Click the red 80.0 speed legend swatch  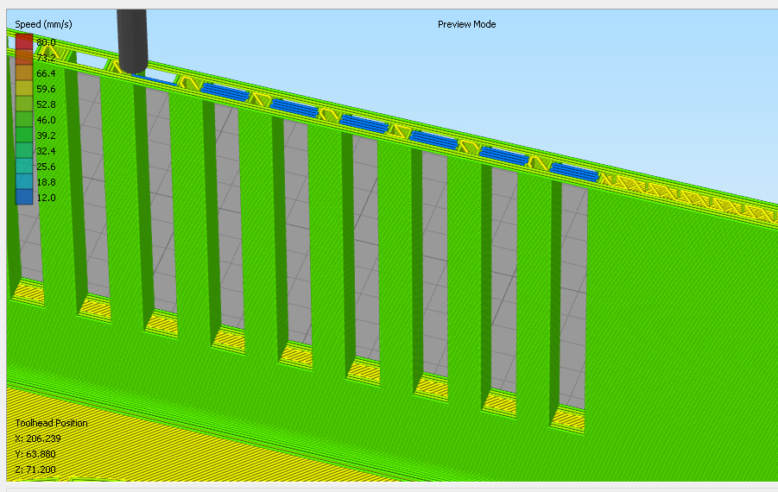23,42
